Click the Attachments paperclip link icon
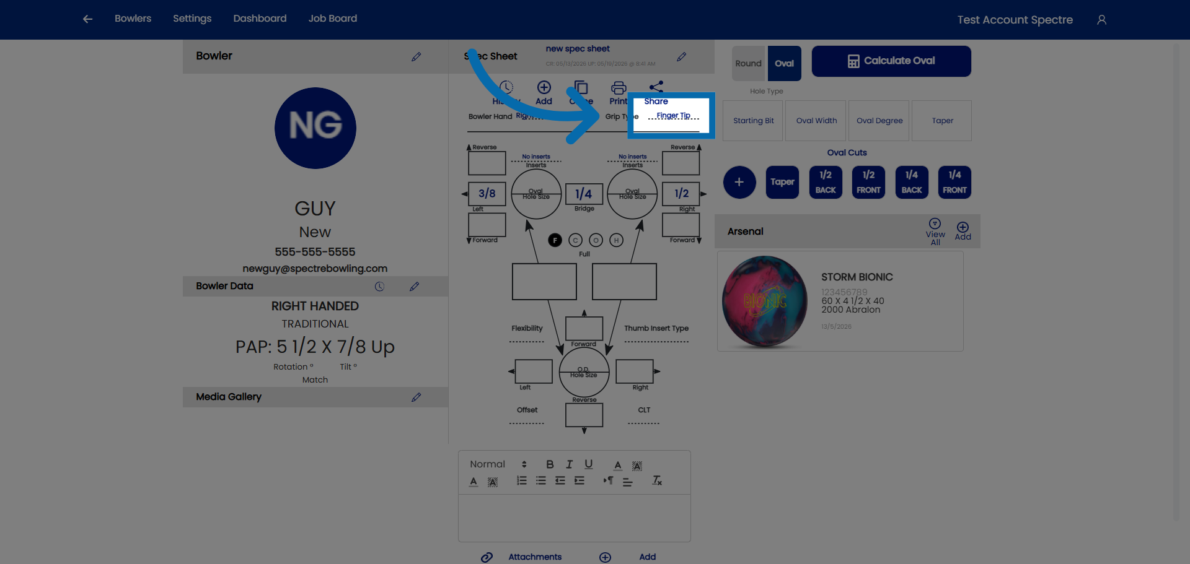 tap(487, 557)
